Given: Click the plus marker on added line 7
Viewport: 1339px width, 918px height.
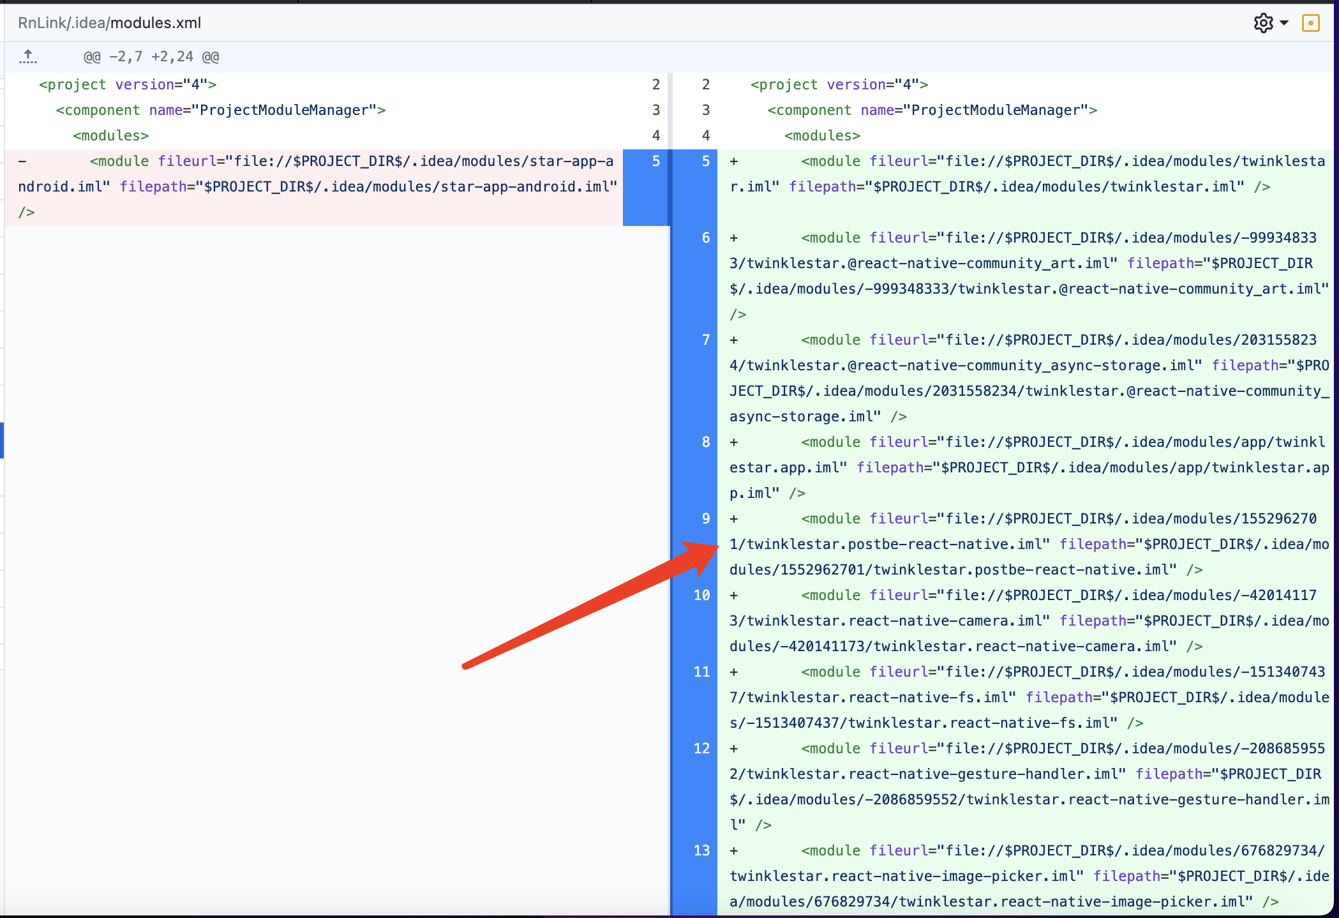Looking at the screenshot, I should tap(734, 340).
